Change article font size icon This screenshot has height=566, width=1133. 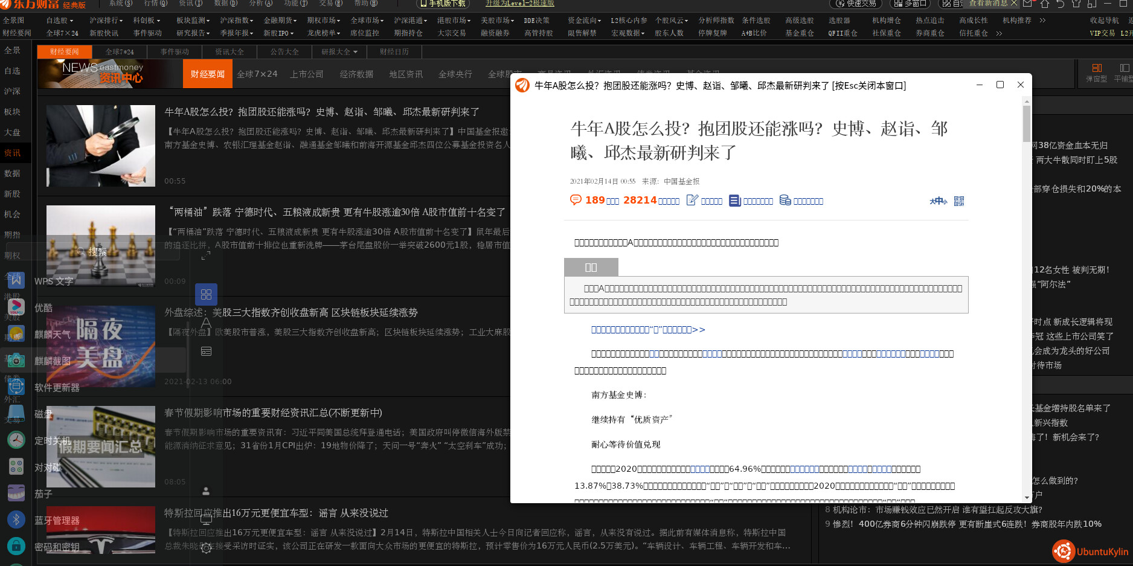(x=938, y=201)
